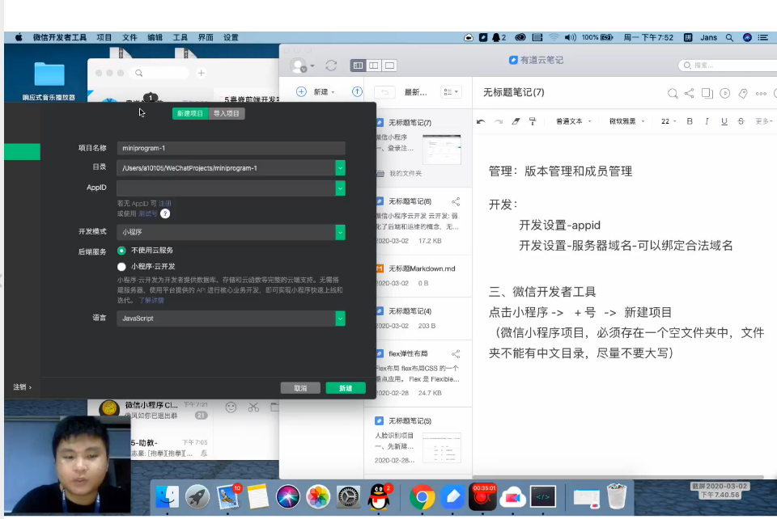Viewport: 777px width, 519px height.
Task: Select 不使用云服务 radio option
Action: click(x=121, y=251)
